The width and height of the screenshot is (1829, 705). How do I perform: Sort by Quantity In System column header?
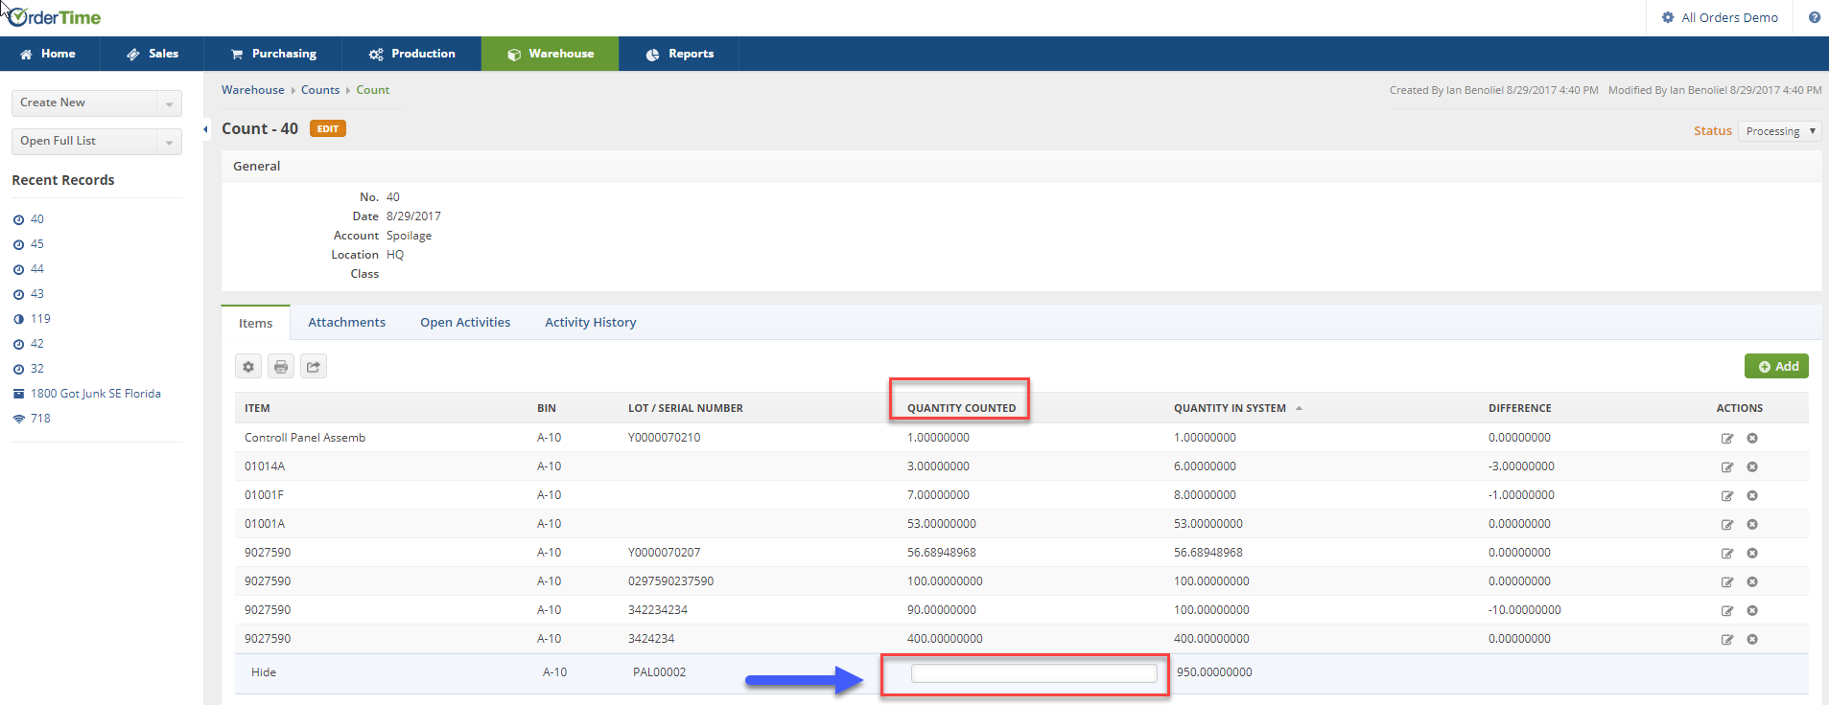tap(1230, 408)
